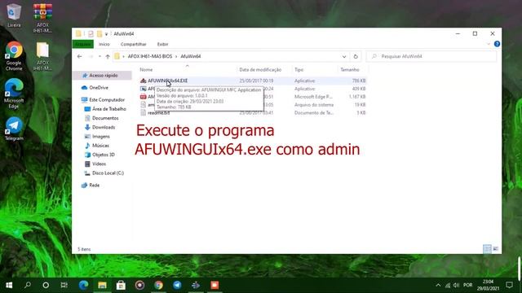The height and width of the screenshot is (293, 522).
Task: Select OneDrive in navigation pane
Action: pyautogui.click(x=99, y=88)
